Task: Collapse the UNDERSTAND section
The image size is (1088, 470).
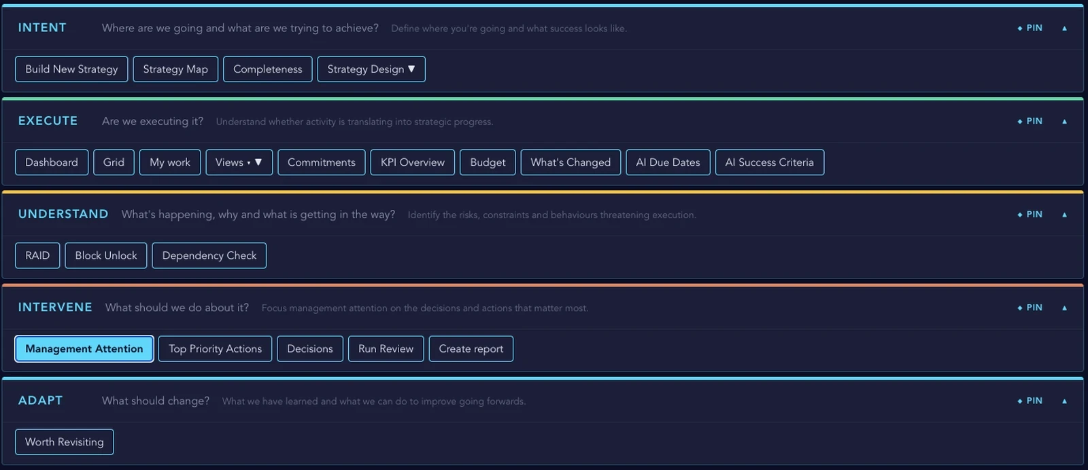Action: 1064,215
